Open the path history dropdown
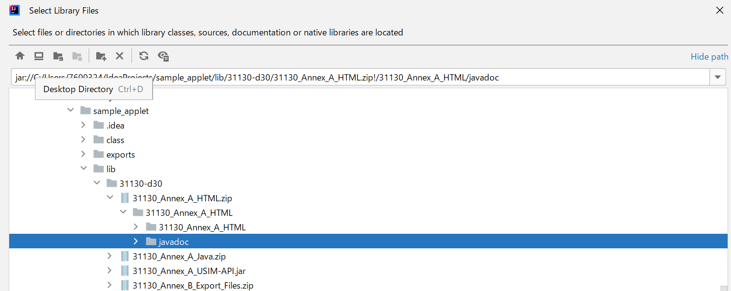Screen dimensions: 731x291 [717, 77]
